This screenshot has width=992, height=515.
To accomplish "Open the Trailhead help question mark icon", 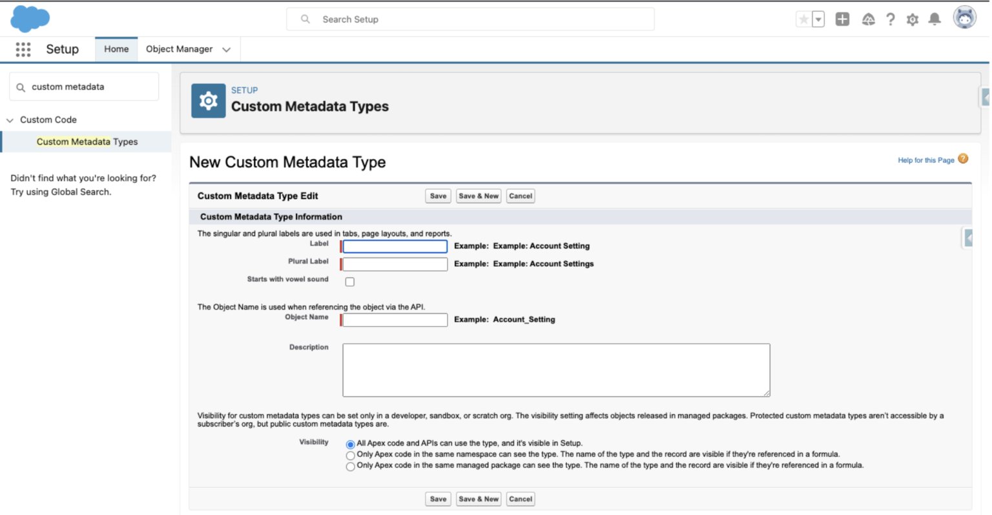I will pyautogui.click(x=891, y=19).
